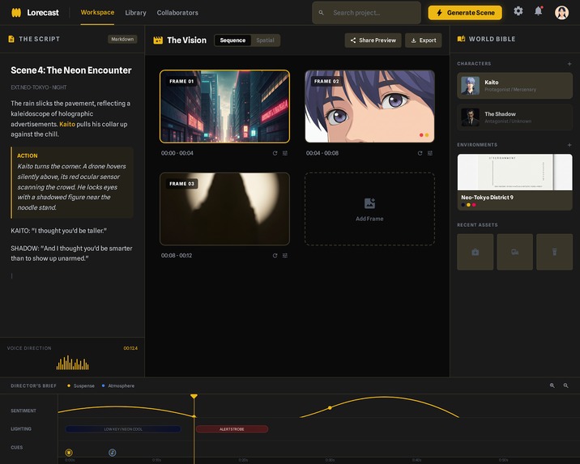This screenshot has width=580, height=464.
Task: Open settings gear icon
Action: pyautogui.click(x=518, y=11)
